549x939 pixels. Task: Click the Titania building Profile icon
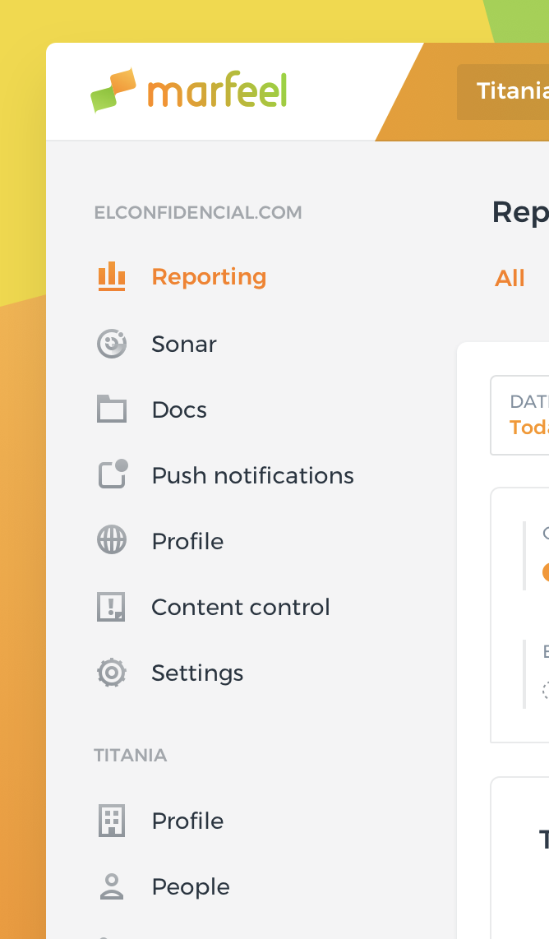pos(112,821)
